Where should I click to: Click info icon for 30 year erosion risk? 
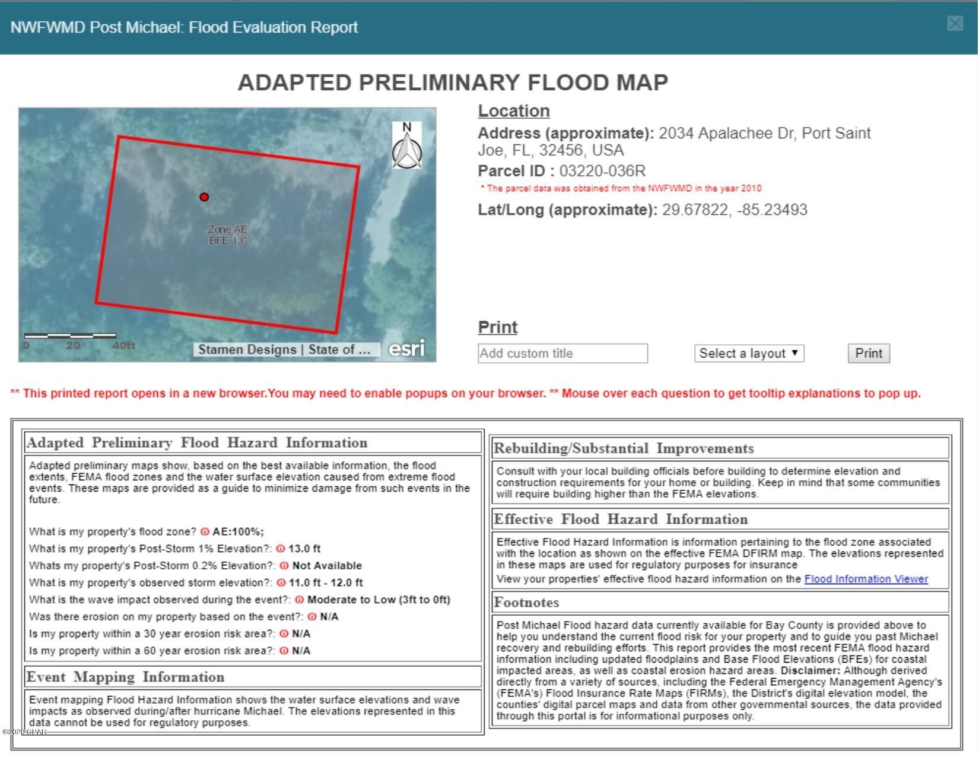(x=284, y=634)
